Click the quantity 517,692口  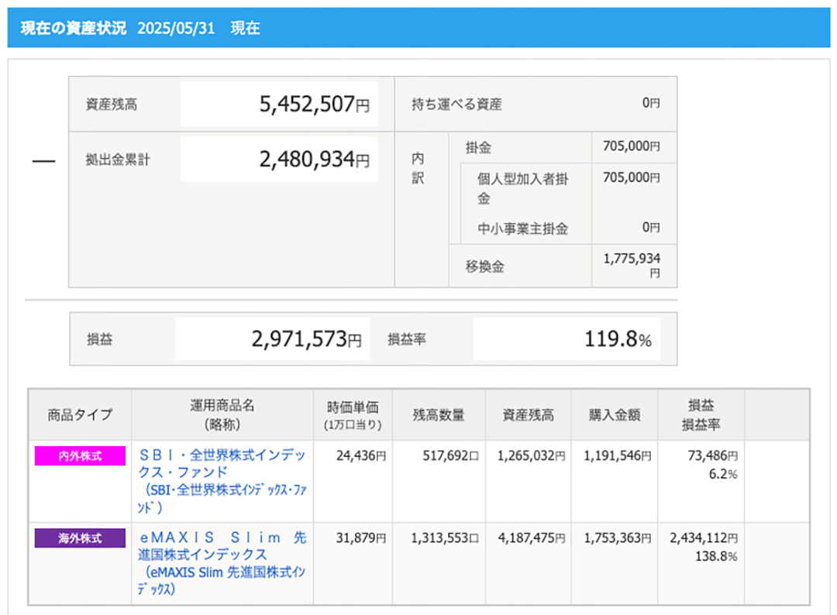(450, 456)
